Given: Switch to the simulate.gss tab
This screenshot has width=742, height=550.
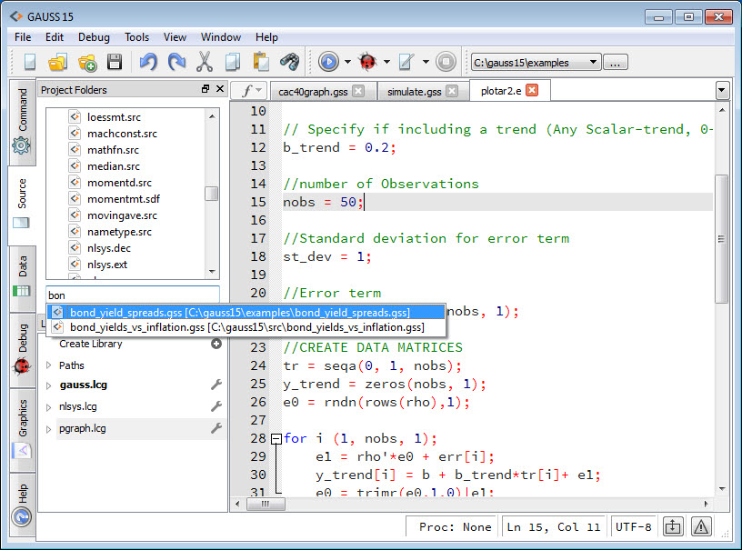Looking at the screenshot, I should click(414, 91).
